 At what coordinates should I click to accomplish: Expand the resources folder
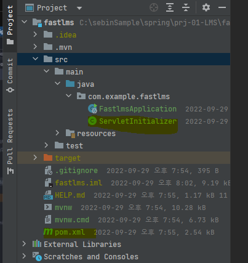(57, 133)
